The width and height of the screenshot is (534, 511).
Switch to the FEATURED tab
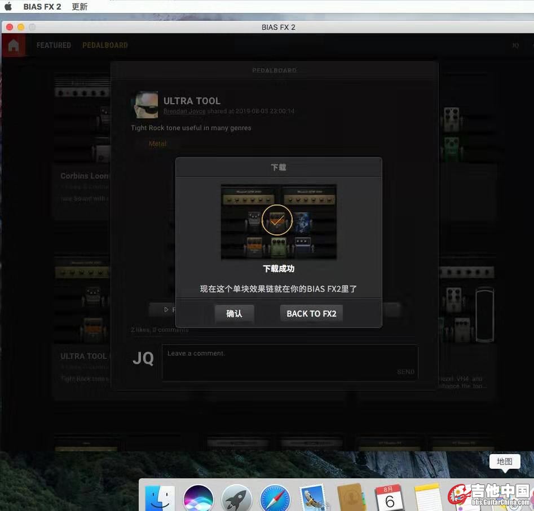click(54, 45)
